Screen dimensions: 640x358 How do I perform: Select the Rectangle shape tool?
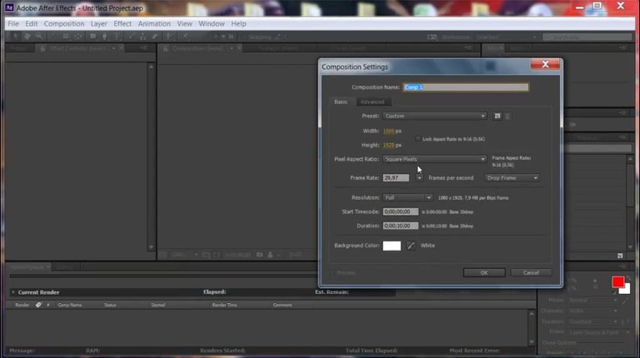tap(93, 37)
